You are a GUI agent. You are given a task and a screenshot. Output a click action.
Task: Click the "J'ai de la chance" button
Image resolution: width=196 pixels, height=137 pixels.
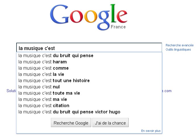coord(110,123)
